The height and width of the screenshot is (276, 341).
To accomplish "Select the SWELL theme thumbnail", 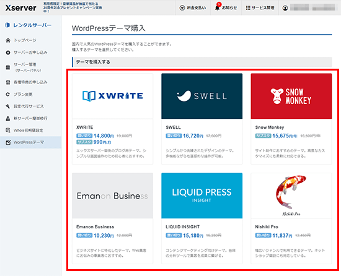I will (202, 96).
